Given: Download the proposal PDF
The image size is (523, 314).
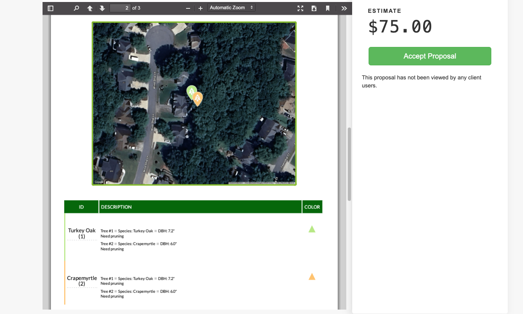Looking at the screenshot, I should coord(314,8).
